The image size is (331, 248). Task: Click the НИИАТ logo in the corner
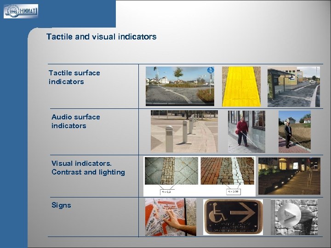tap(21, 11)
